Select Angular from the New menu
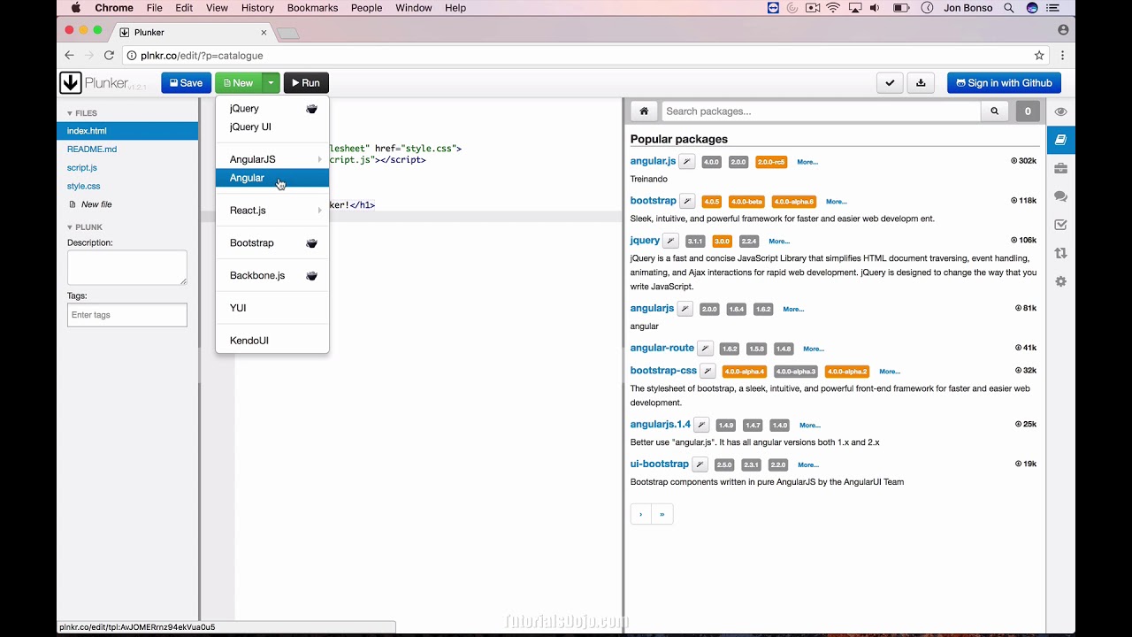Image resolution: width=1132 pixels, height=637 pixels. click(x=272, y=178)
